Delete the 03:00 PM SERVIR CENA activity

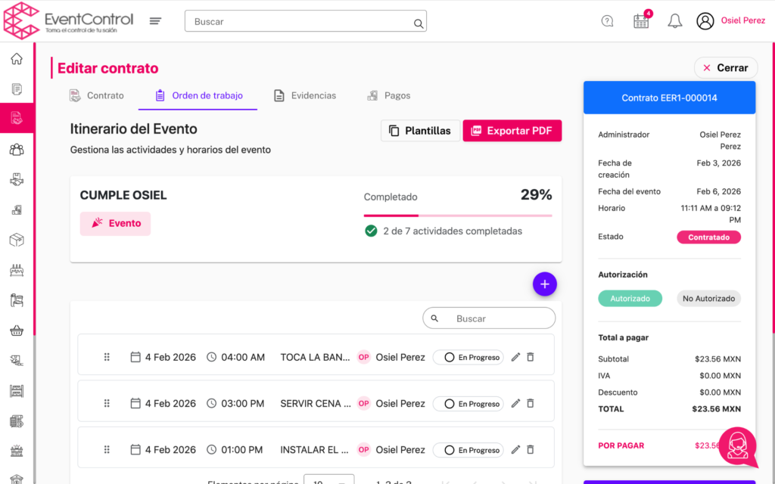coord(531,403)
